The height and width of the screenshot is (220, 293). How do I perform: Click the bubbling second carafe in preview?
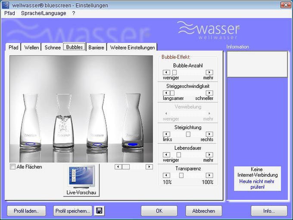click(x=63, y=121)
